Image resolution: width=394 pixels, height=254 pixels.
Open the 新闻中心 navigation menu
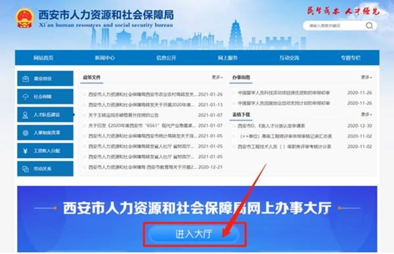[x=104, y=58]
